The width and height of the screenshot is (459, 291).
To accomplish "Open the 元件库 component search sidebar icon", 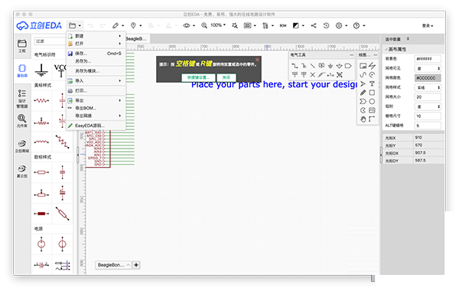I will tap(22, 120).
